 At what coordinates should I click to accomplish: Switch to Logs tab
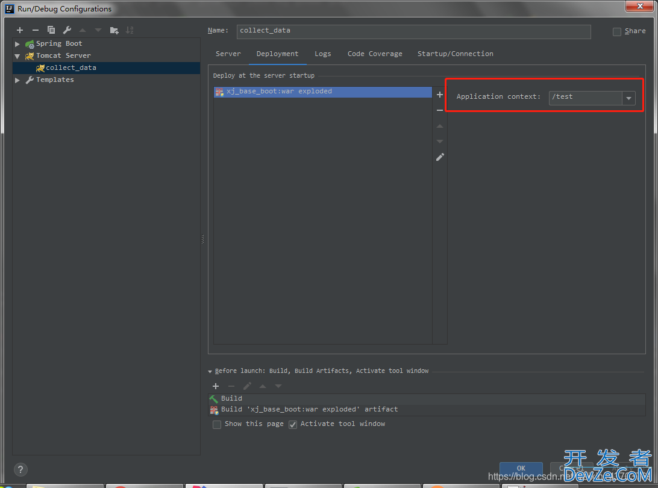click(x=323, y=54)
